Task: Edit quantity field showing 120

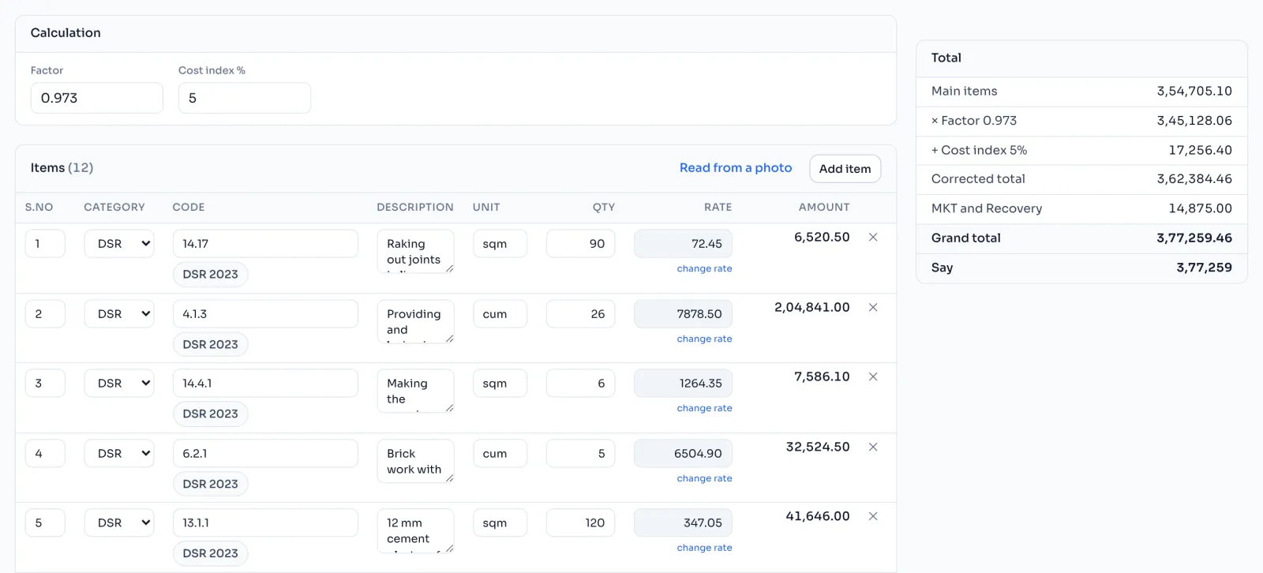Action: [x=580, y=522]
